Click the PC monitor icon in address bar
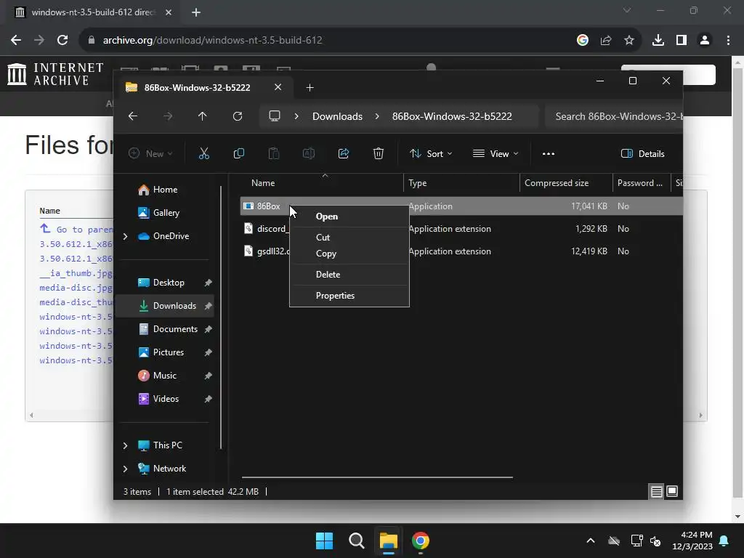 (274, 116)
